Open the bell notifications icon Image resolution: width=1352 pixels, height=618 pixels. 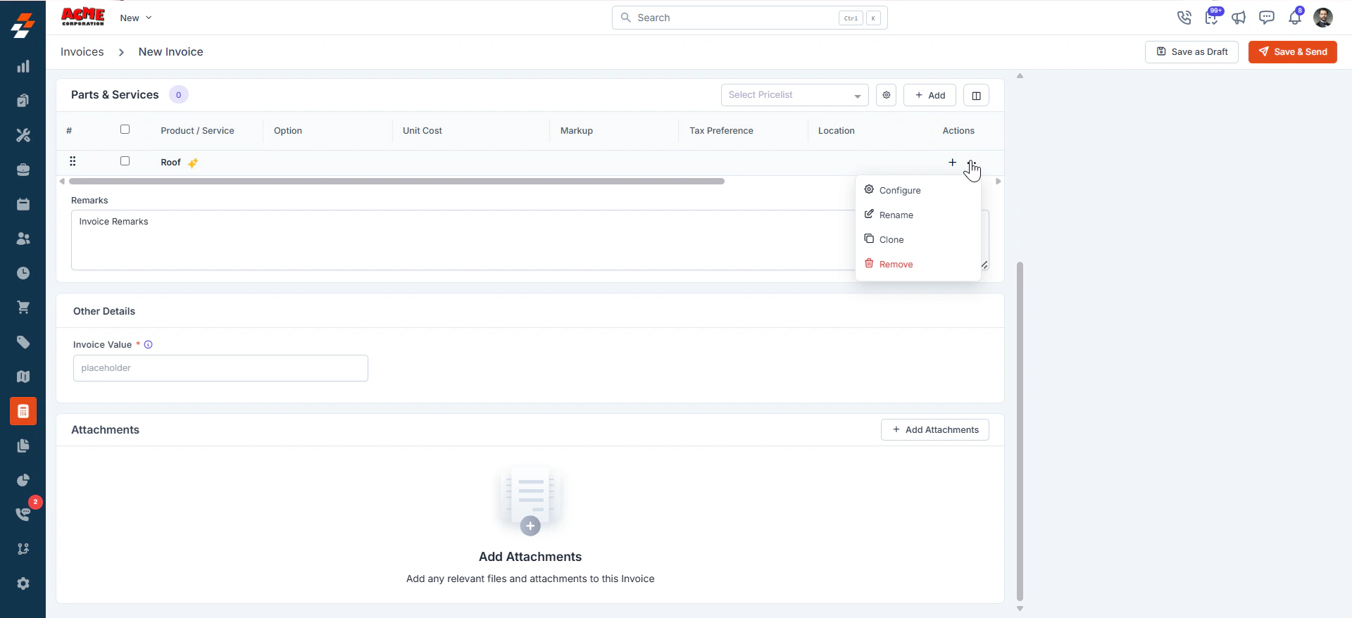pyautogui.click(x=1295, y=18)
